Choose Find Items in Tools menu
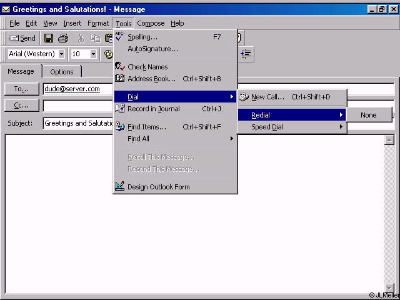The height and width of the screenshot is (300, 400). (x=175, y=127)
